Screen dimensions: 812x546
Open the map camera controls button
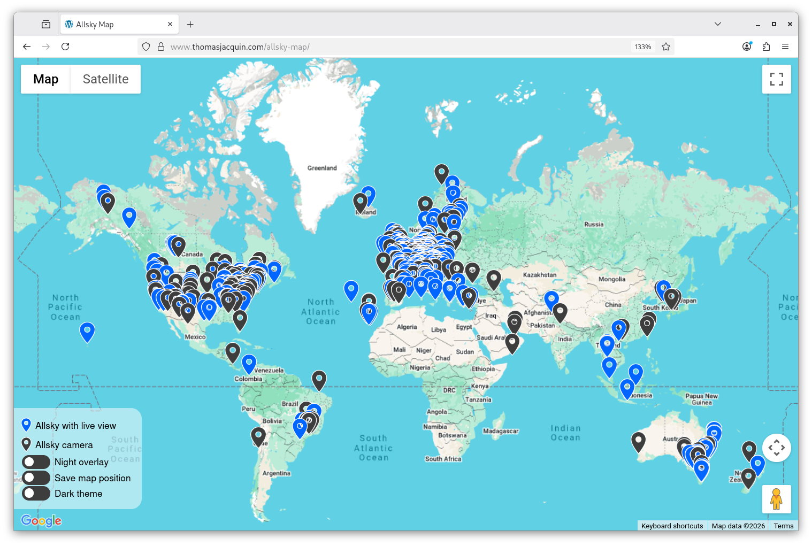click(x=776, y=448)
